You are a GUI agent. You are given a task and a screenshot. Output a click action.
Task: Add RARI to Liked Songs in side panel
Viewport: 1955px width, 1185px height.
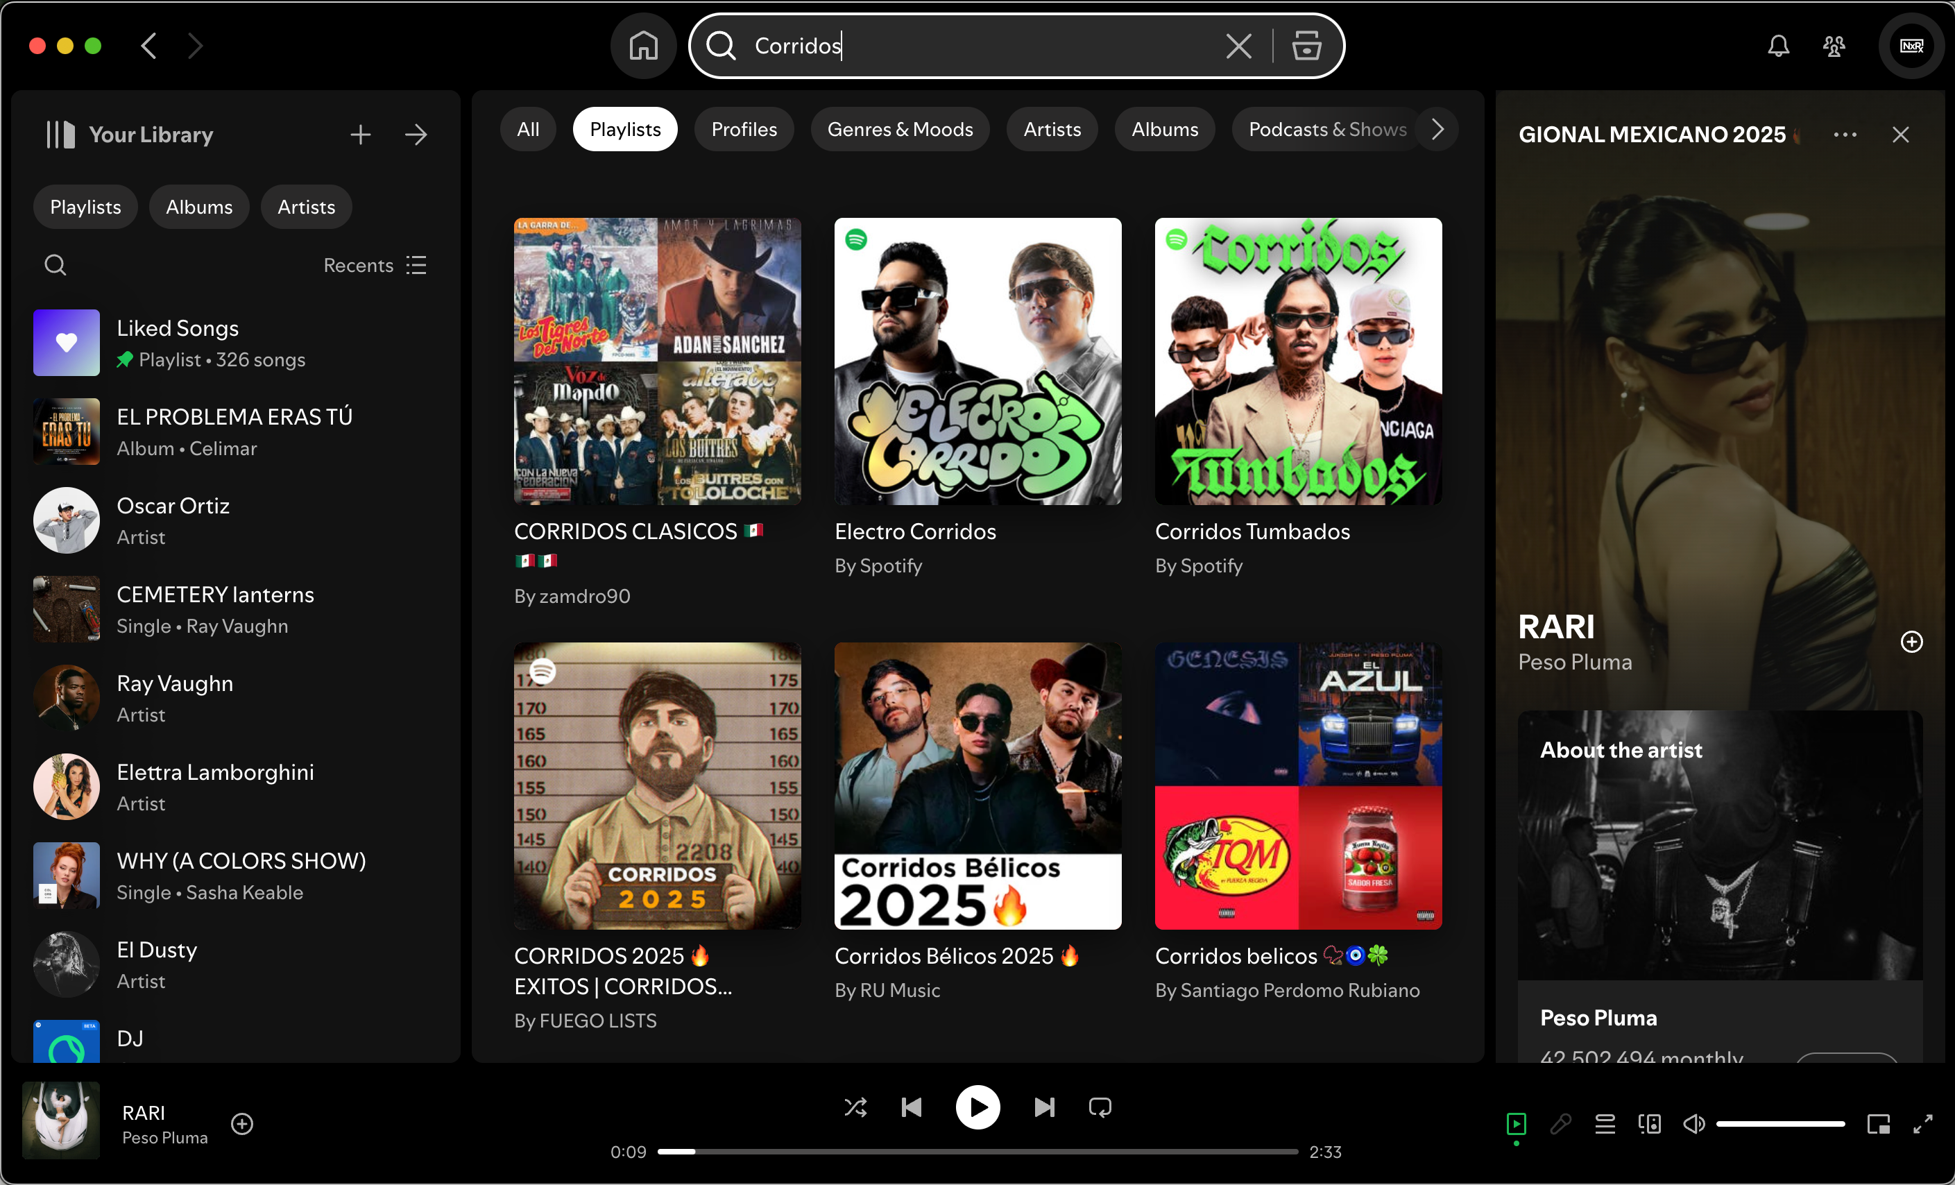pos(1911,641)
